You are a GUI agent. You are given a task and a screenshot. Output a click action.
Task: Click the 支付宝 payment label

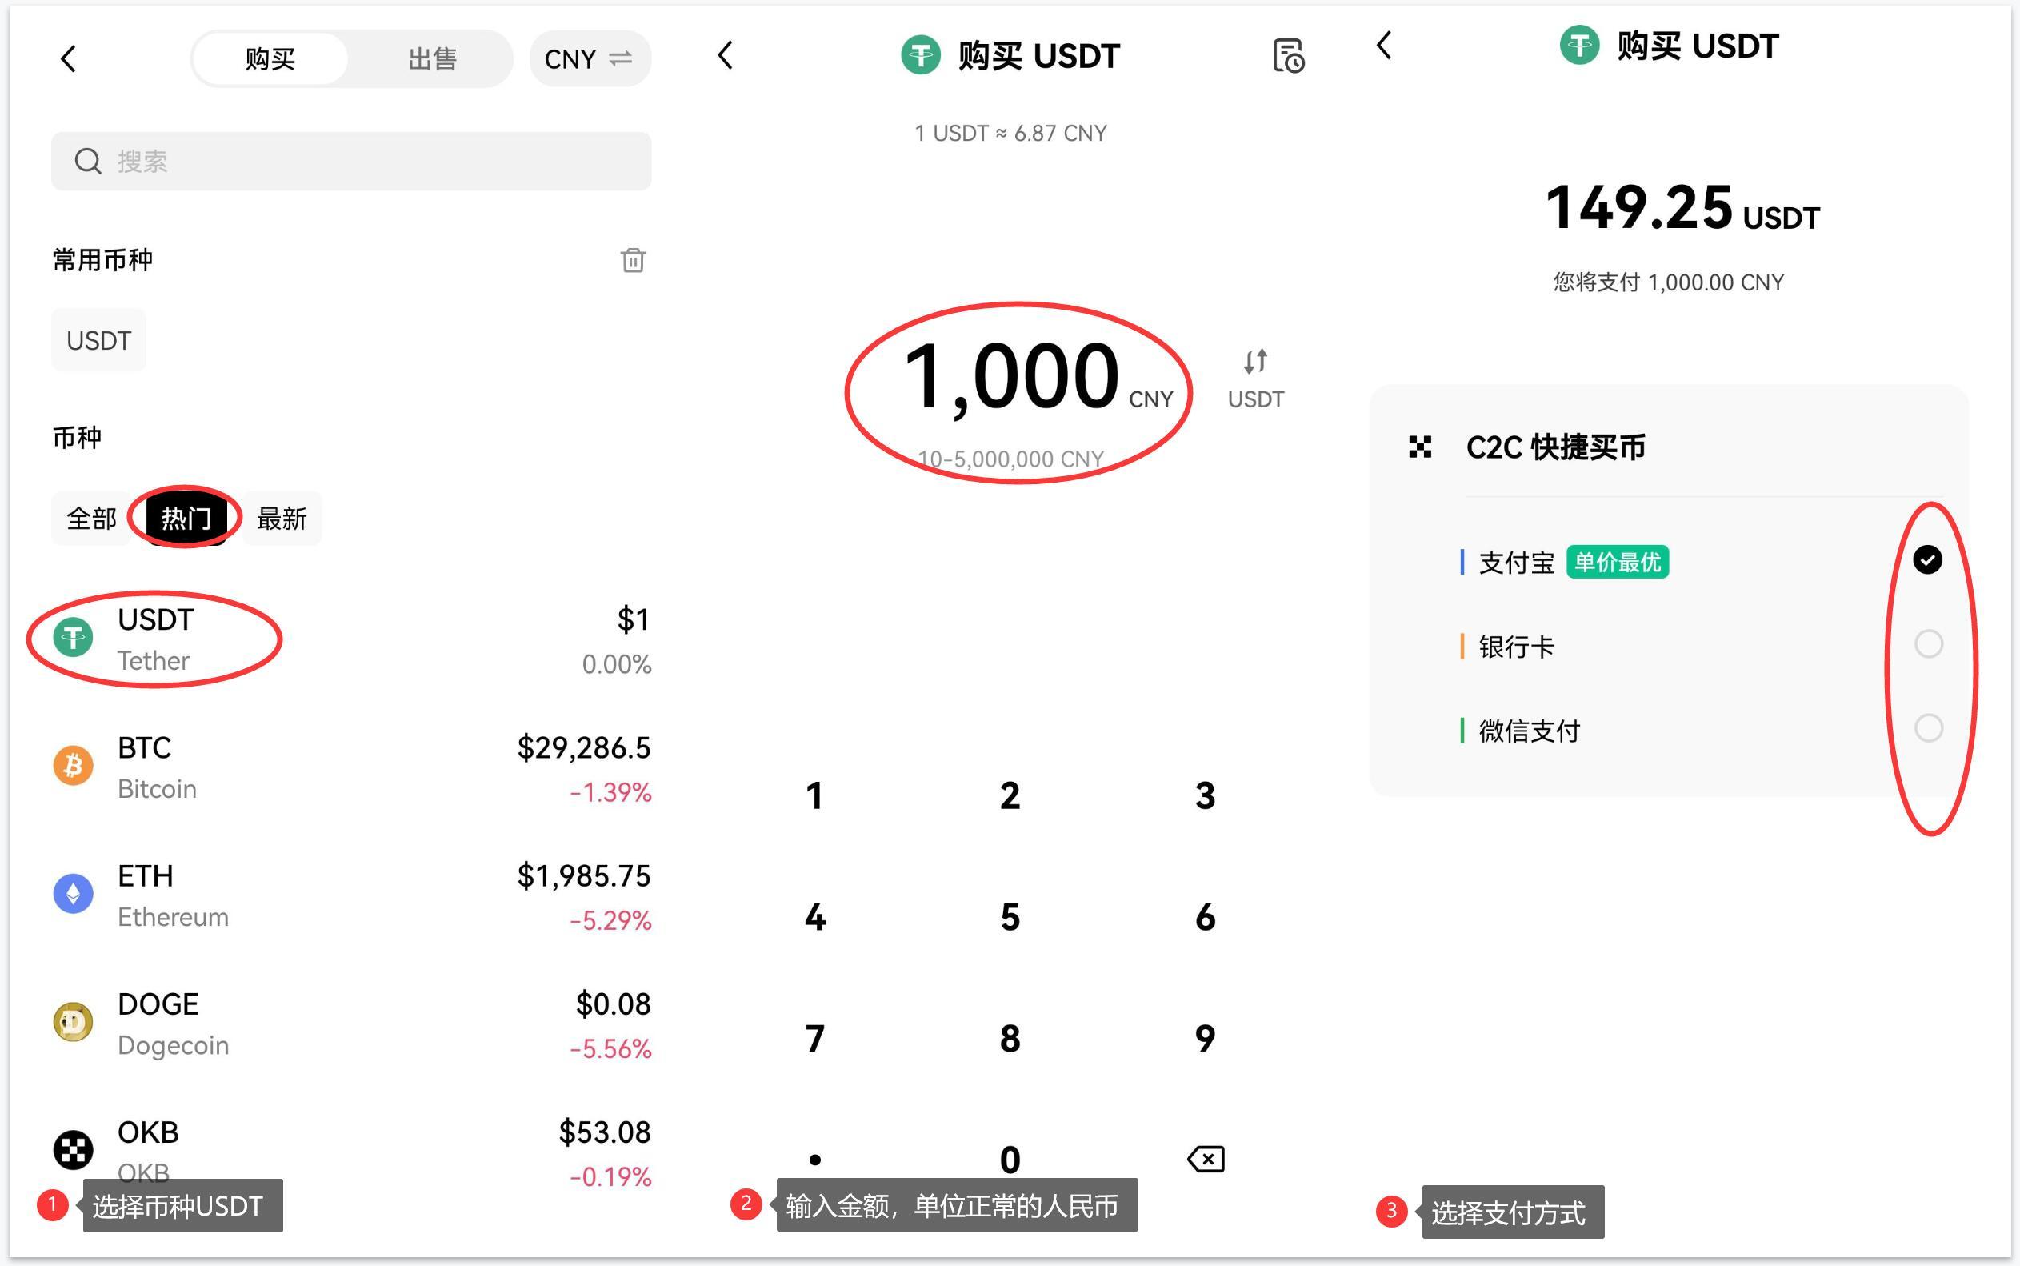(1516, 563)
